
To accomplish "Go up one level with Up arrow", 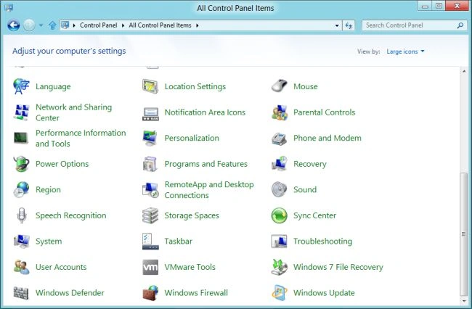I will tap(52, 25).
